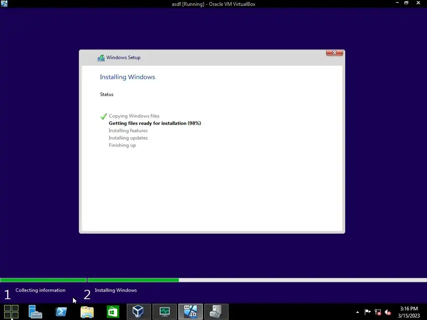Click the Installing updates step
Screen dimensions: 427x320
pos(128,138)
